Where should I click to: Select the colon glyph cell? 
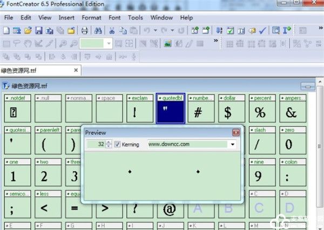pyautogui.click(x=293, y=172)
